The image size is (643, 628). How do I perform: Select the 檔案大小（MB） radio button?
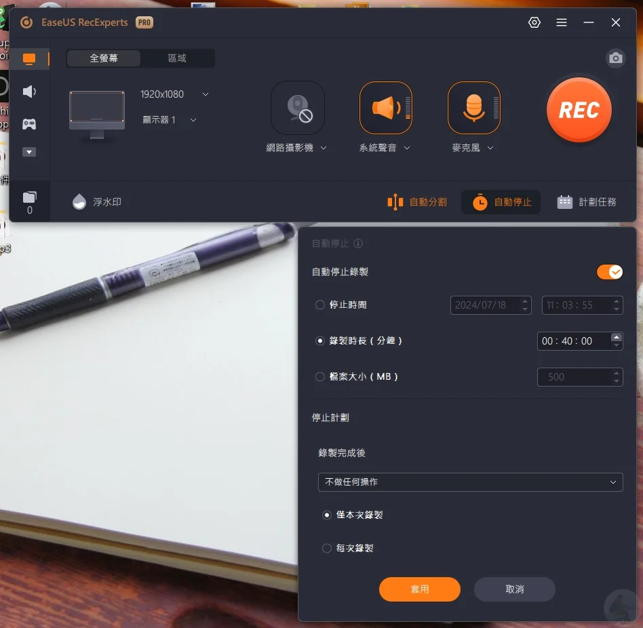tap(320, 376)
